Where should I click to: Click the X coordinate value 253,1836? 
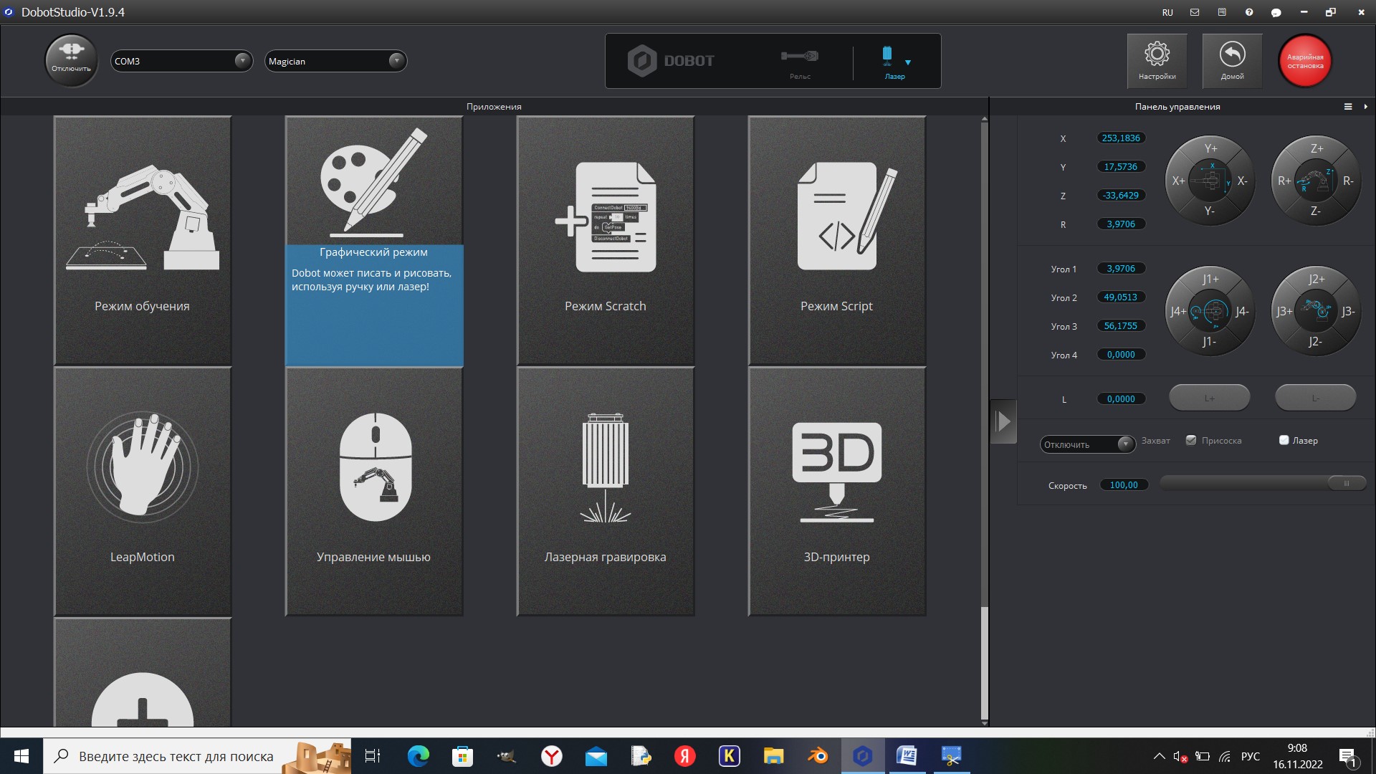pos(1121,138)
